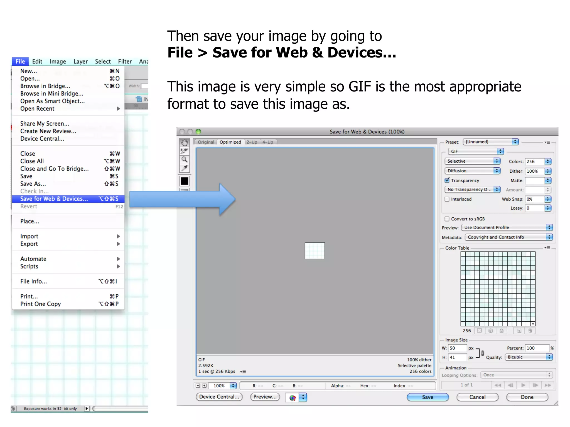Image resolution: width=570 pixels, height=427 pixels.
Task: Go to first animation frame
Action: point(498,385)
